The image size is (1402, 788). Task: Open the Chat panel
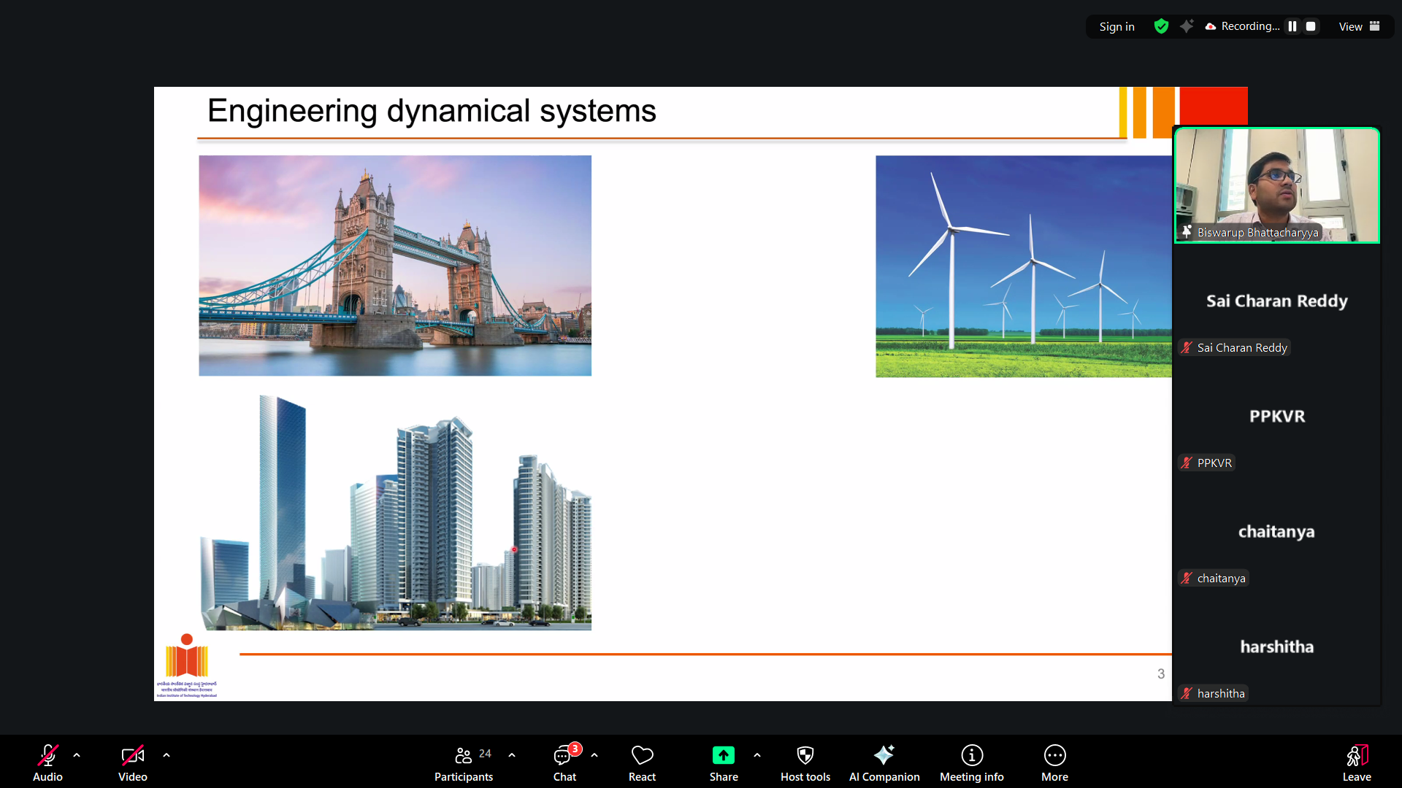click(564, 763)
